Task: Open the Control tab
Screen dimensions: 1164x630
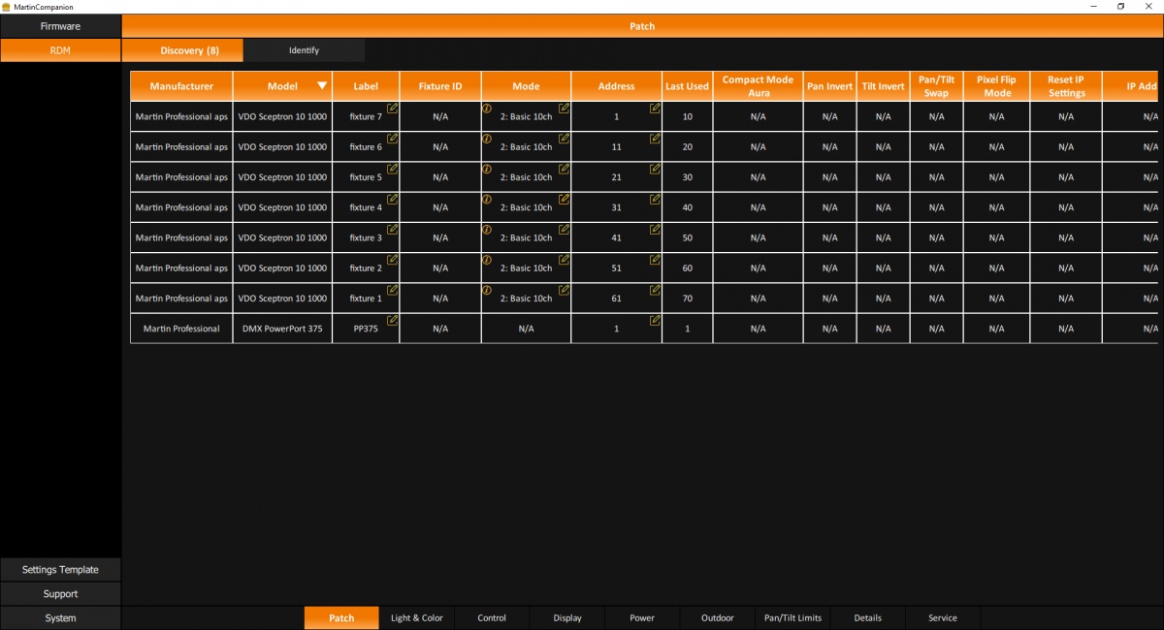Action: pos(492,618)
